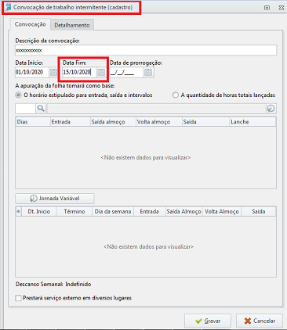Click the magnifier search icon
Viewport: 287px width, 330px height.
pyautogui.click(x=41, y=109)
